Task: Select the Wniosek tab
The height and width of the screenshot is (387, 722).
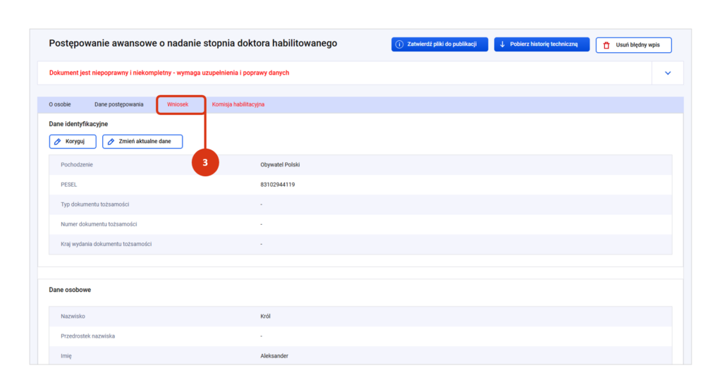Action: [x=178, y=104]
